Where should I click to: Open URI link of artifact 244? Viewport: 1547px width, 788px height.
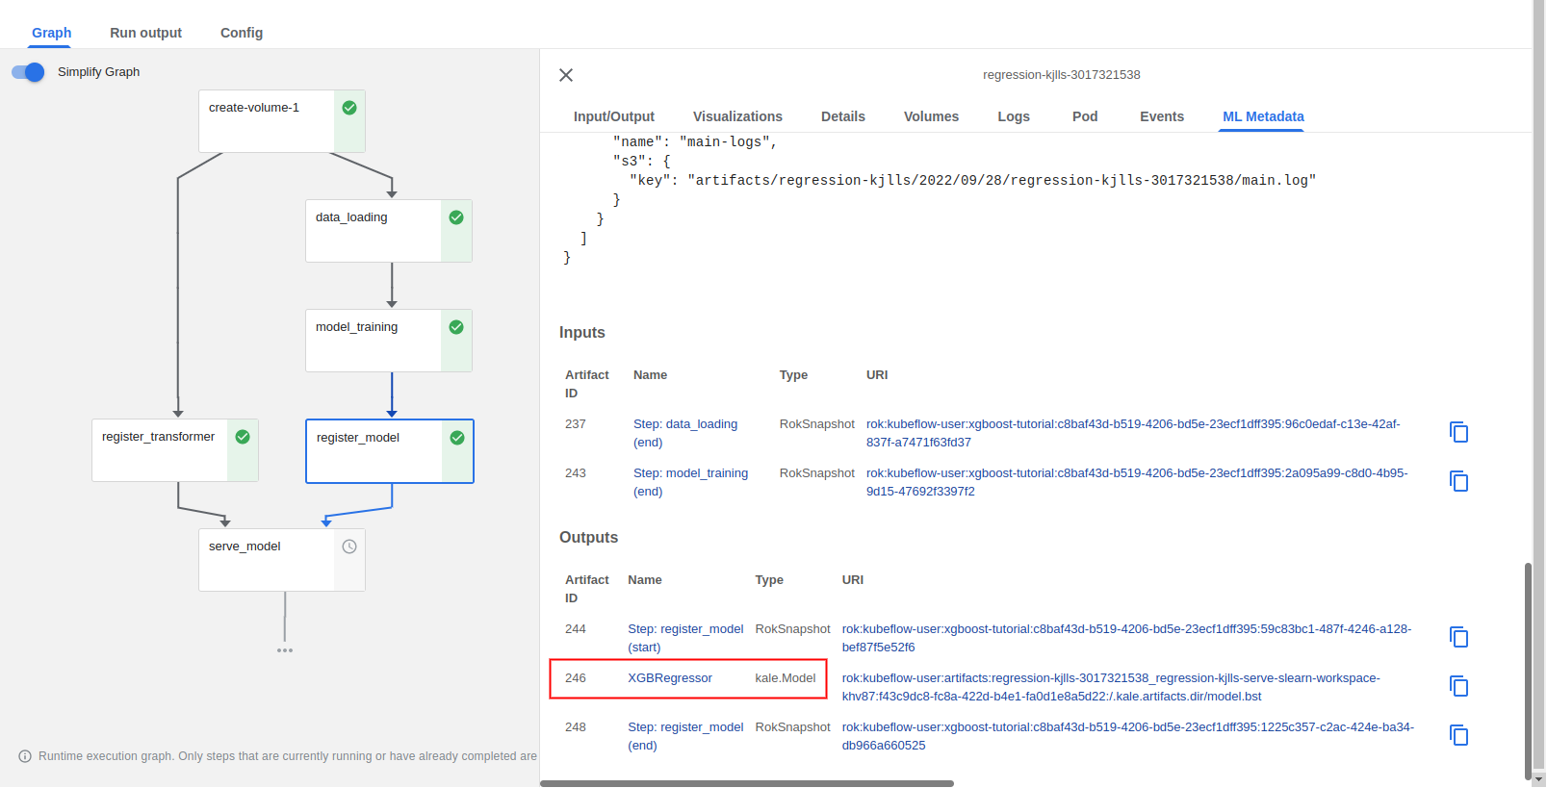tap(1126, 638)
